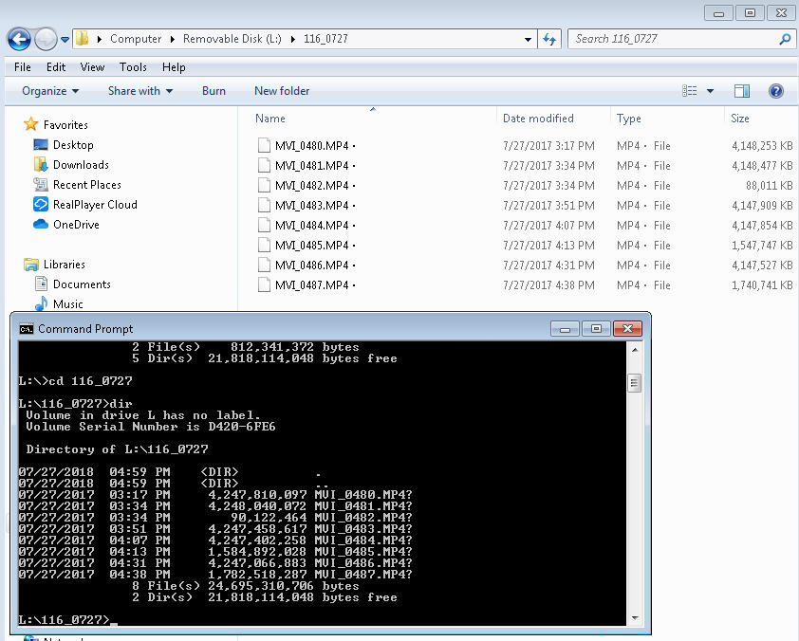Click the file icon of MVI_0485.MP4
Viewport: 799px width, 641px height.
pyautogui.click(x=264, y=245)
